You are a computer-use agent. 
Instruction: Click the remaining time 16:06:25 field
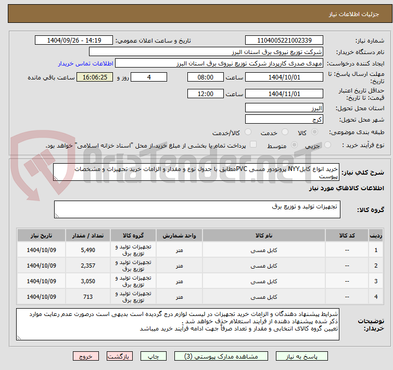click(x=95, y=77)
